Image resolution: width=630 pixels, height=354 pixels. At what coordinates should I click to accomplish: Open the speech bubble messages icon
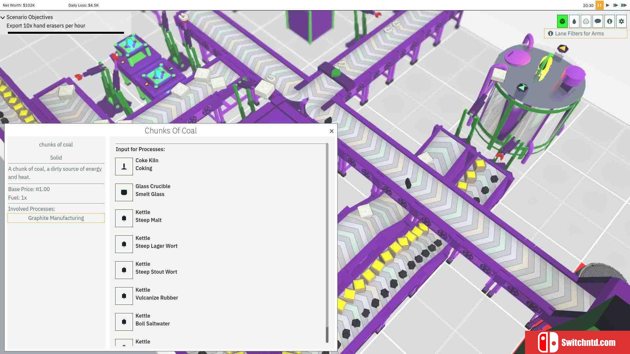point(598,21)
